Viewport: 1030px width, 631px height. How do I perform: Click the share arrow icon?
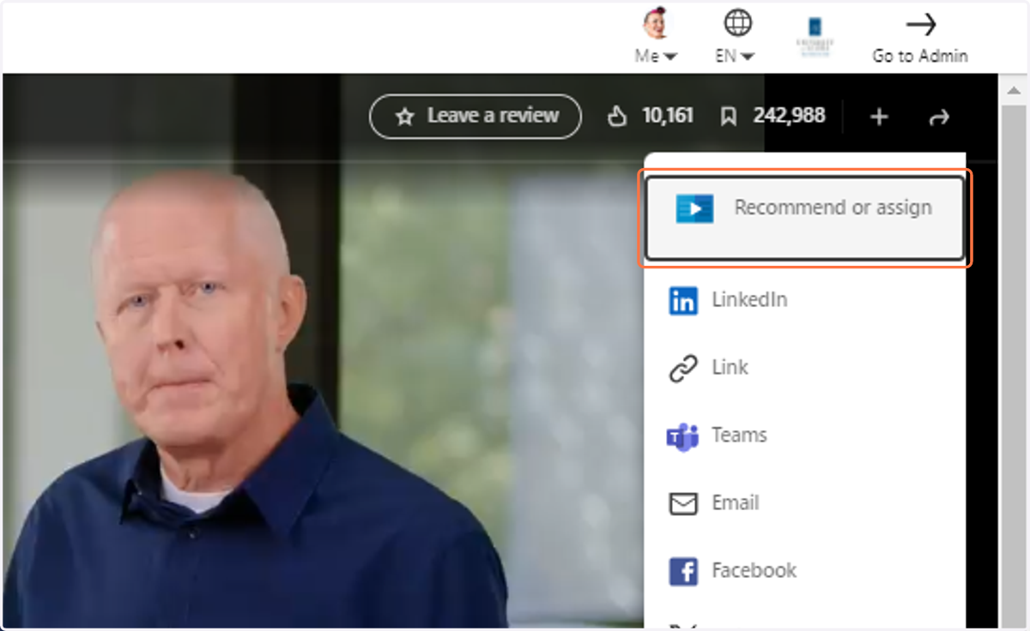pyautogui.click(x=940, y=117)
